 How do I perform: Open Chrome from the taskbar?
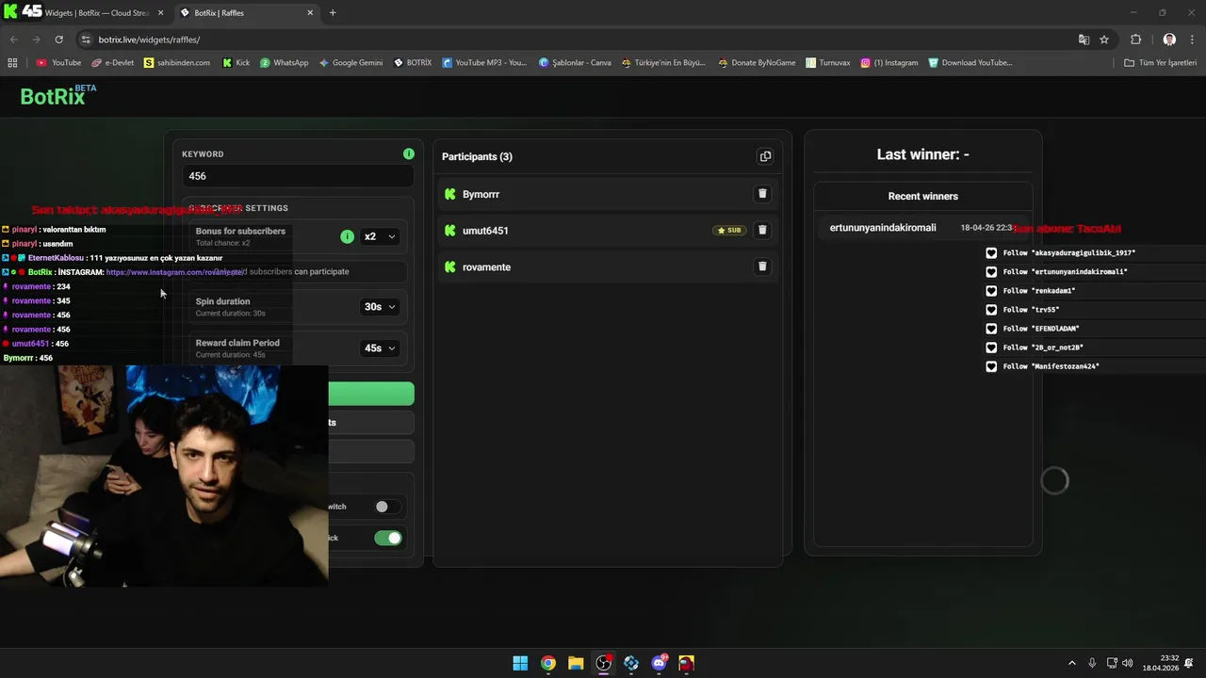click(547, 663)
